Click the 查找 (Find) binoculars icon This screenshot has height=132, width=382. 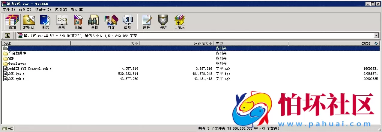tap(94, 21)
